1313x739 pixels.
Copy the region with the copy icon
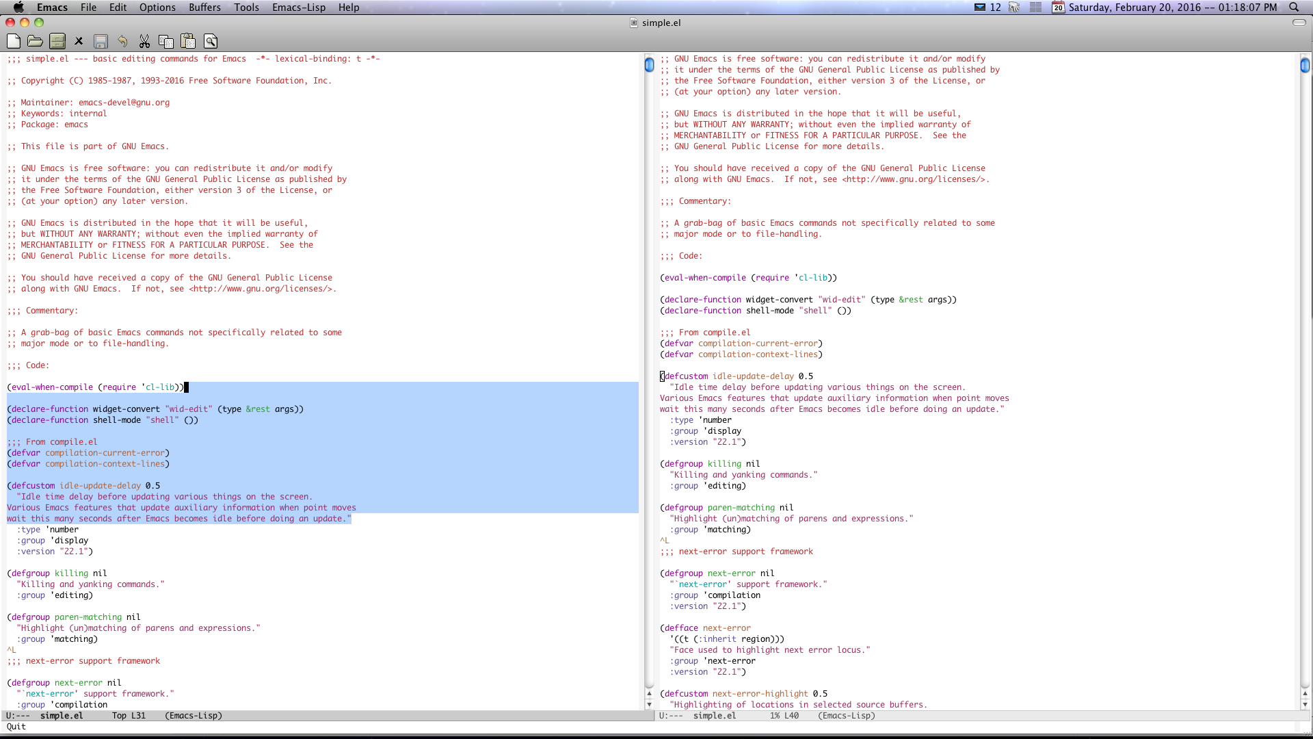click(x=165, y=42)
